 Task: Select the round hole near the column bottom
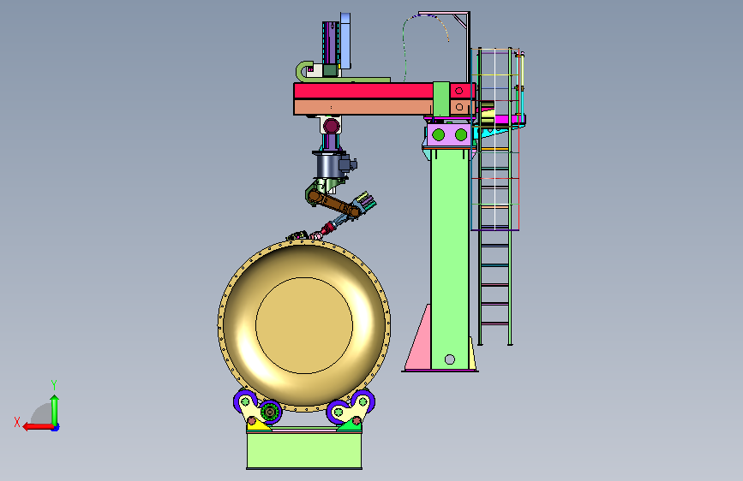(450, 359)
